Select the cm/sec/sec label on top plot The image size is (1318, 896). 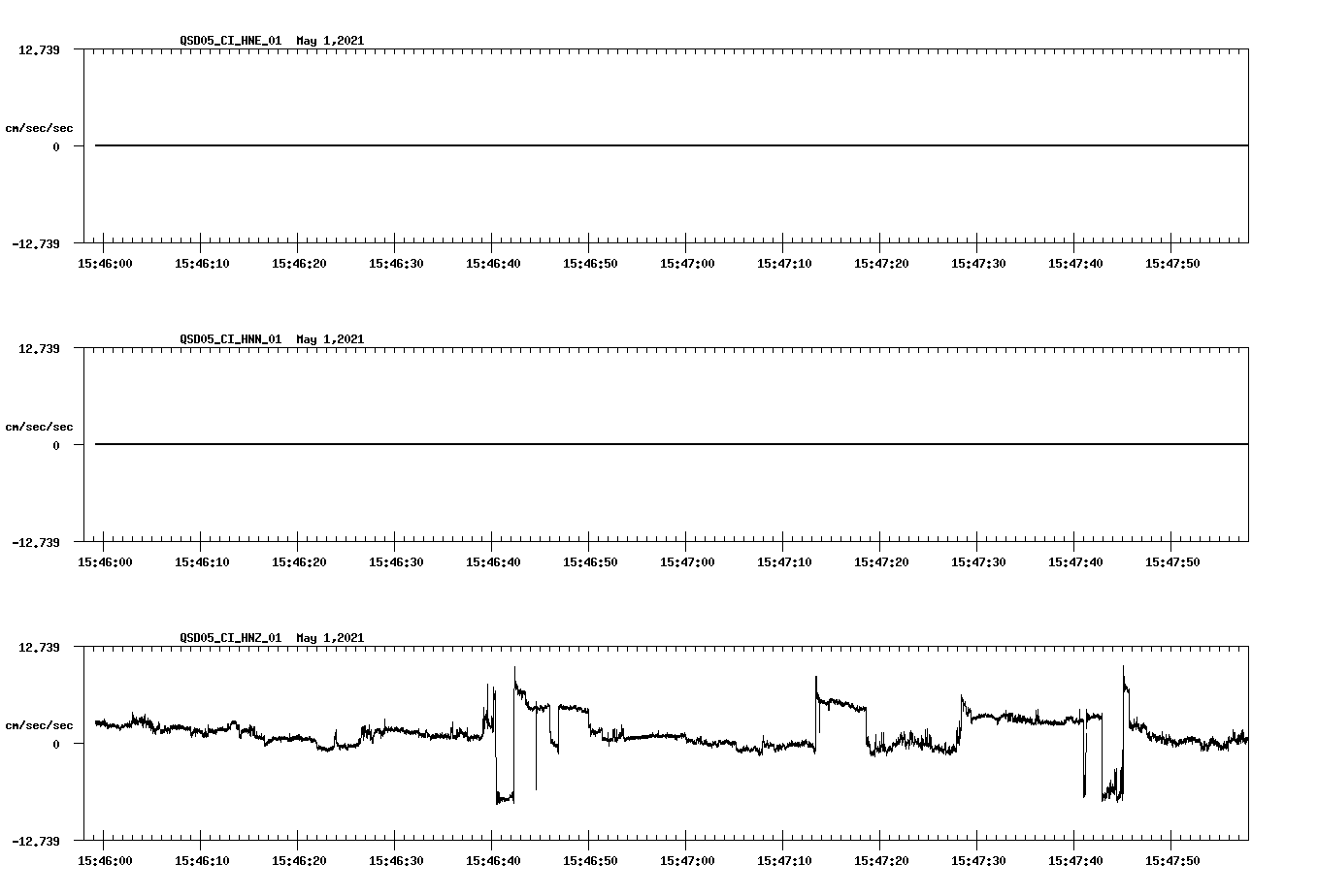(39, 126)
